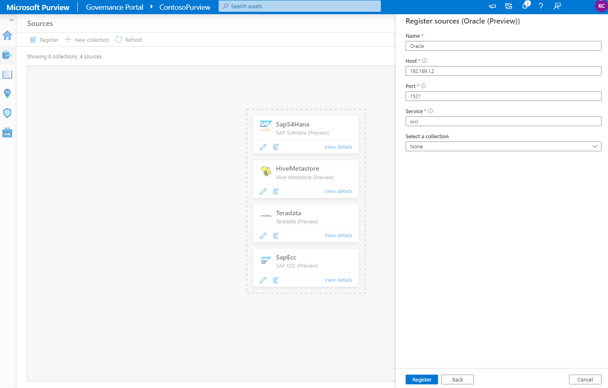608x388 pixels.
Task: View details of Teradata source
Action: tap(338, 236)
